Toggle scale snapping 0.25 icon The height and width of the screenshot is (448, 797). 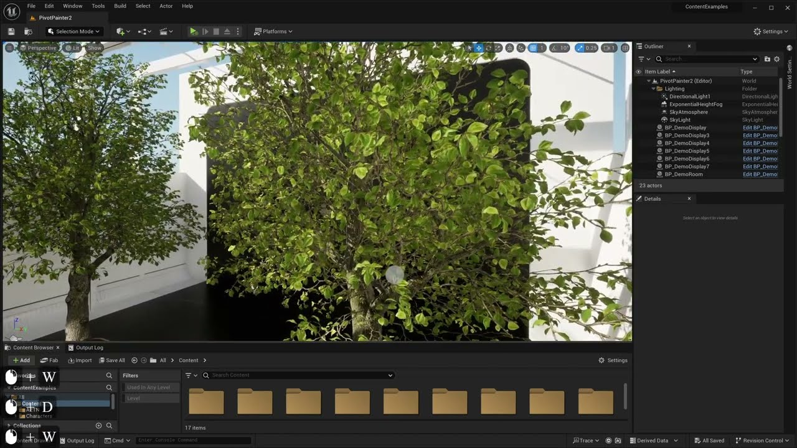pos(580,48)
